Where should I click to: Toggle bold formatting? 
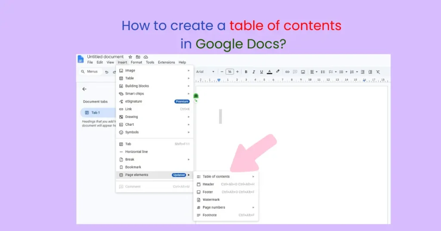pos(246,72)
